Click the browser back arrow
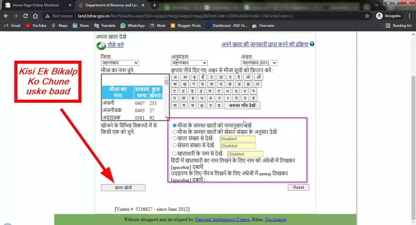 pos(6,16)
